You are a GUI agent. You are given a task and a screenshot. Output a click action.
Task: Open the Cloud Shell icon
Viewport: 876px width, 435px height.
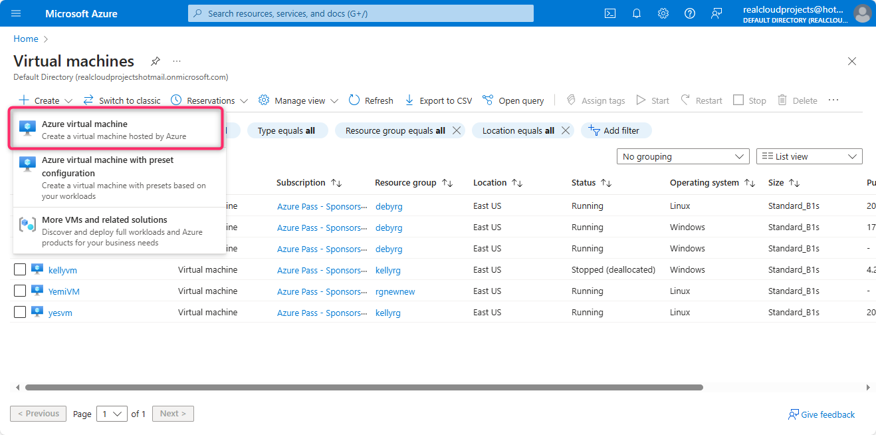[x=609, y=13]
